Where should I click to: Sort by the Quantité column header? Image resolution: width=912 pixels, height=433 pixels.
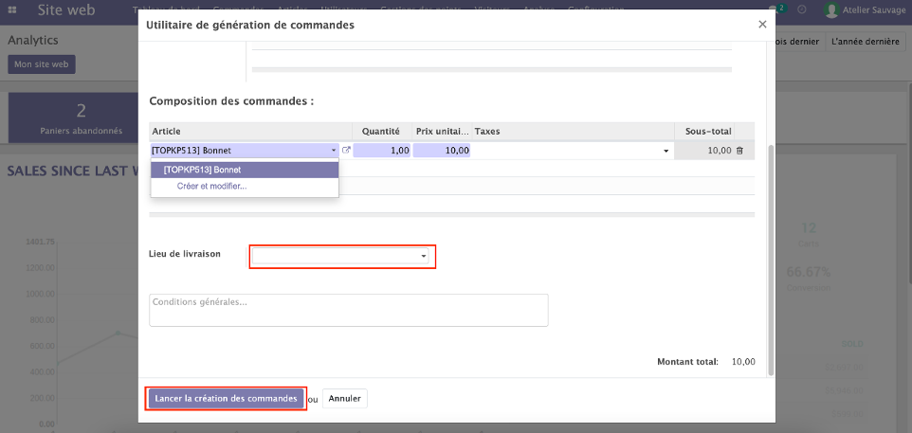(x=382, y=132)
